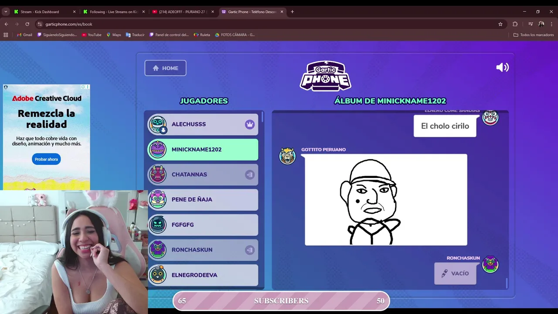
Task: Open a new browser tab
Action: pyautogui.click(x=292, y=12)
